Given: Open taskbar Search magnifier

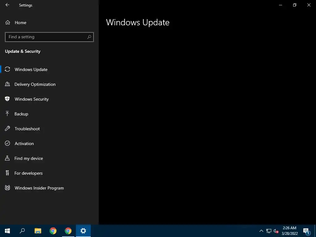Looking at the screenshot, I should (x=22, y=231).
